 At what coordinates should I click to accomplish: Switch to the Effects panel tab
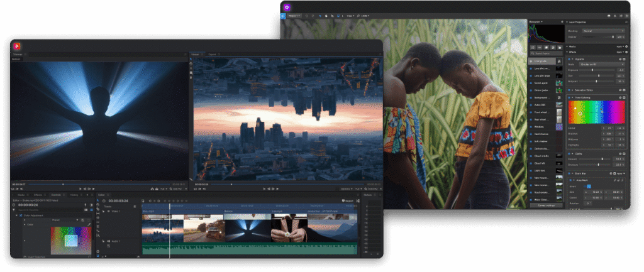pyautogui.click(x=38, y=195)
